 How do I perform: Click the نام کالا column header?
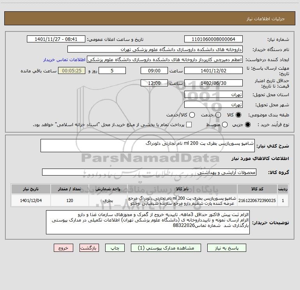182,189
